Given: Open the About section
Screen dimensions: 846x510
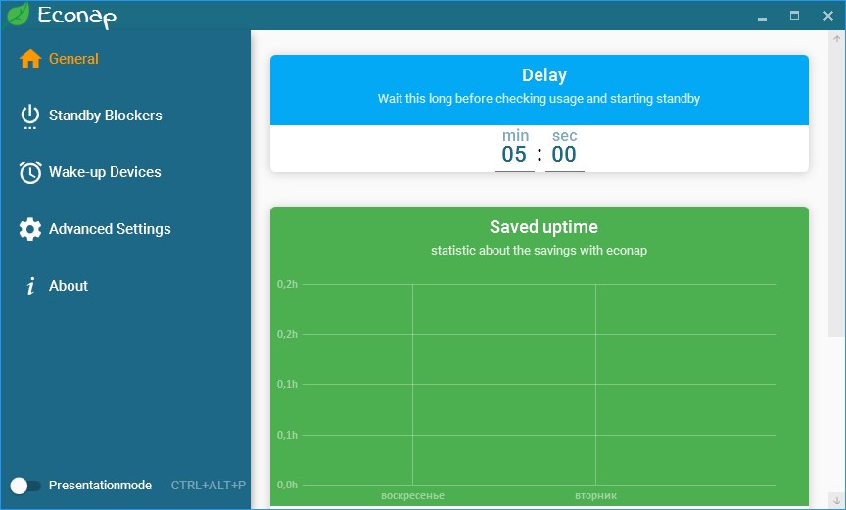Looking at the screenshot, I should click(x=68, y=286).
